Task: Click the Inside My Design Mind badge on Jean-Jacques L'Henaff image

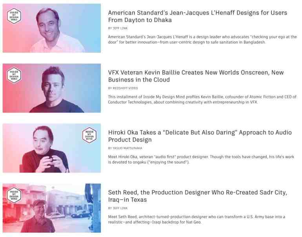Action: coord(14,16)
